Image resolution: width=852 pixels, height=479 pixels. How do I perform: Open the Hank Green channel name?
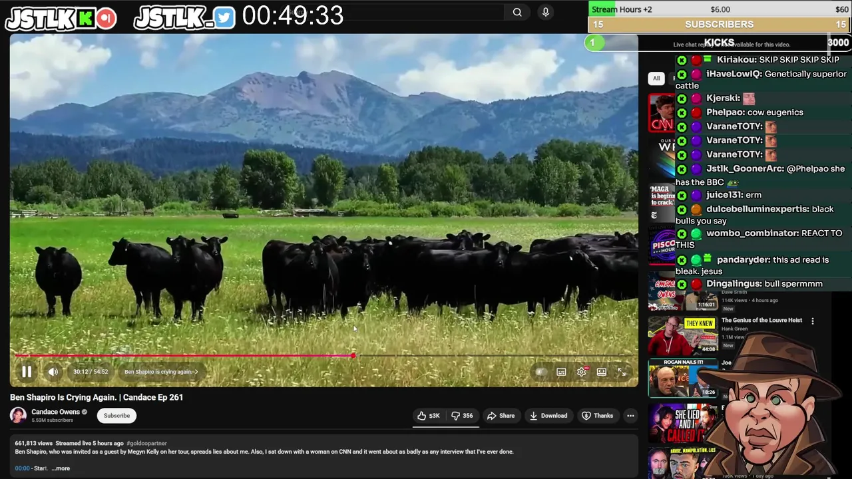click(734, 329)
